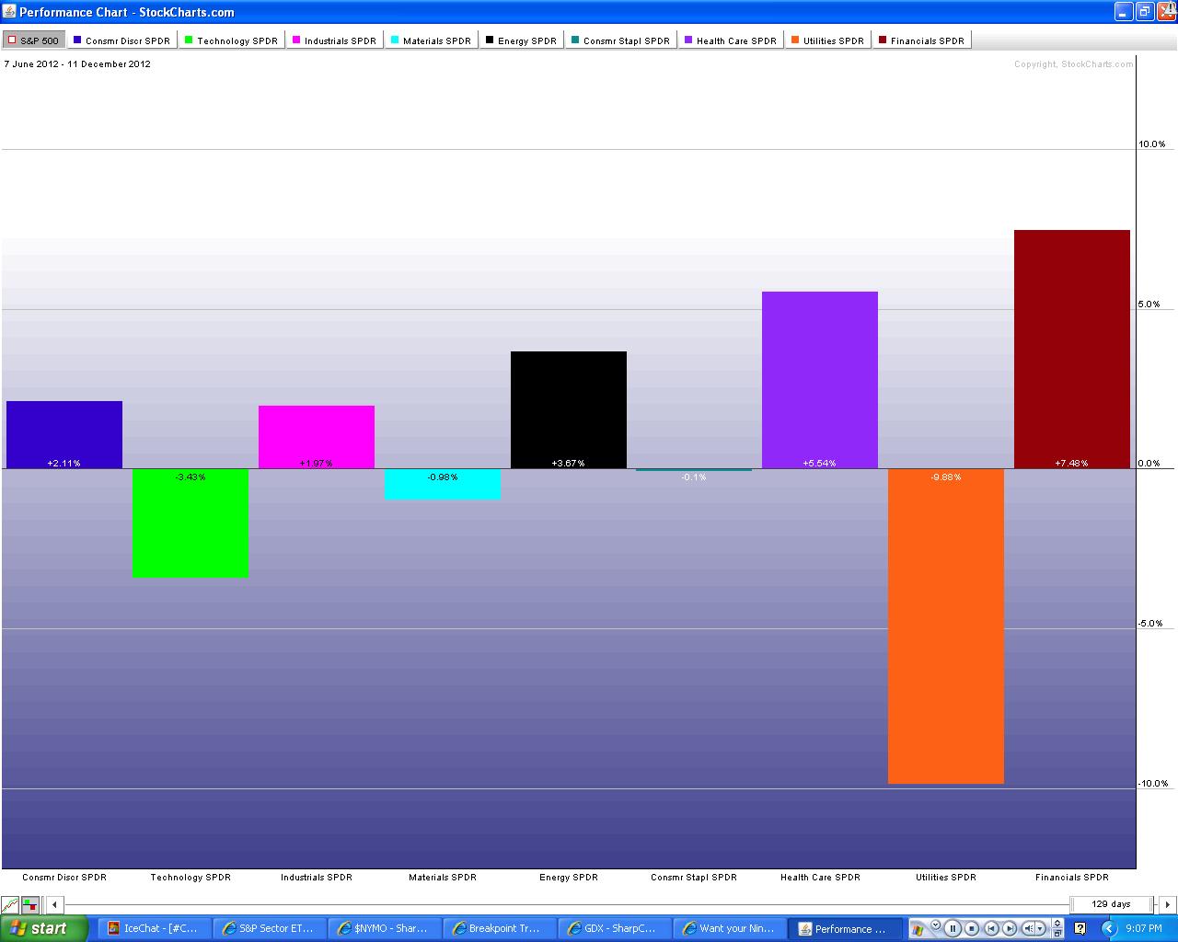Click the black Energy SPDR bar
1178x942 pixels.
pyautogui.click(x=569, y=409)
